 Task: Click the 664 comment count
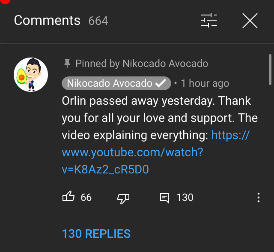click(98, 21)
